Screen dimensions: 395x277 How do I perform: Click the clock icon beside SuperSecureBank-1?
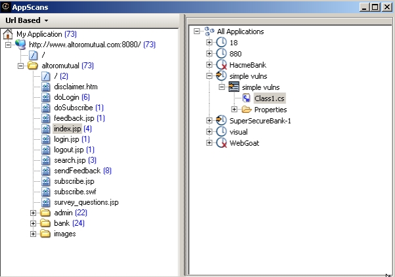[221, 121]
